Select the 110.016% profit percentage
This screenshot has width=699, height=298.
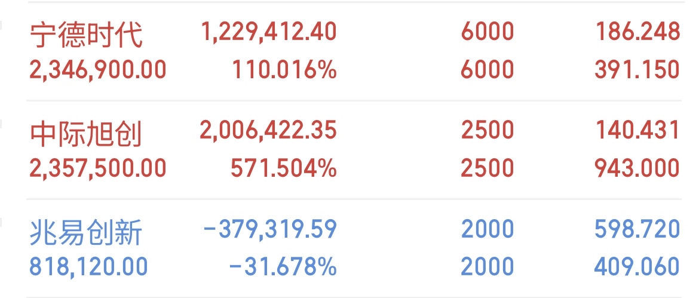point(284,70)
